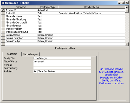Image resolution: width=130 pixels, height=103 pixels.
Task: Click the empty field name cell below DatumErledigt
Action: (x=21, y=44)
